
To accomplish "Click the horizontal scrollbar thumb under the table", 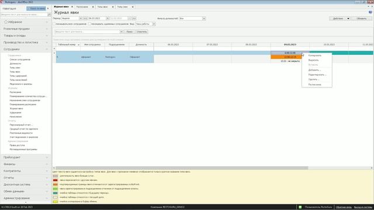I will (182, 168).
